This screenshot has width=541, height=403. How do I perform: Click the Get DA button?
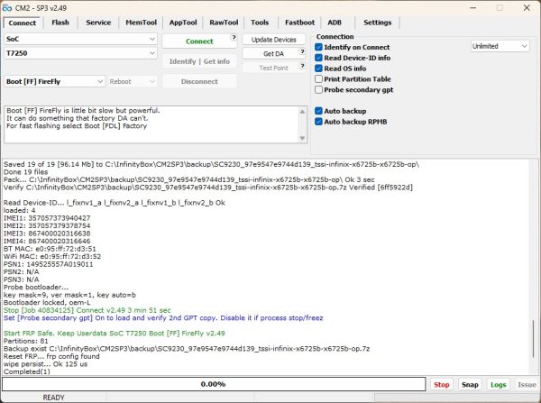[273, 54]
